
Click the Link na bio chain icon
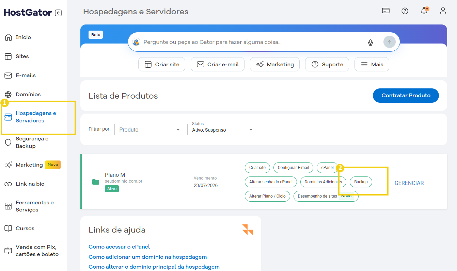click(x=8, y=184)
